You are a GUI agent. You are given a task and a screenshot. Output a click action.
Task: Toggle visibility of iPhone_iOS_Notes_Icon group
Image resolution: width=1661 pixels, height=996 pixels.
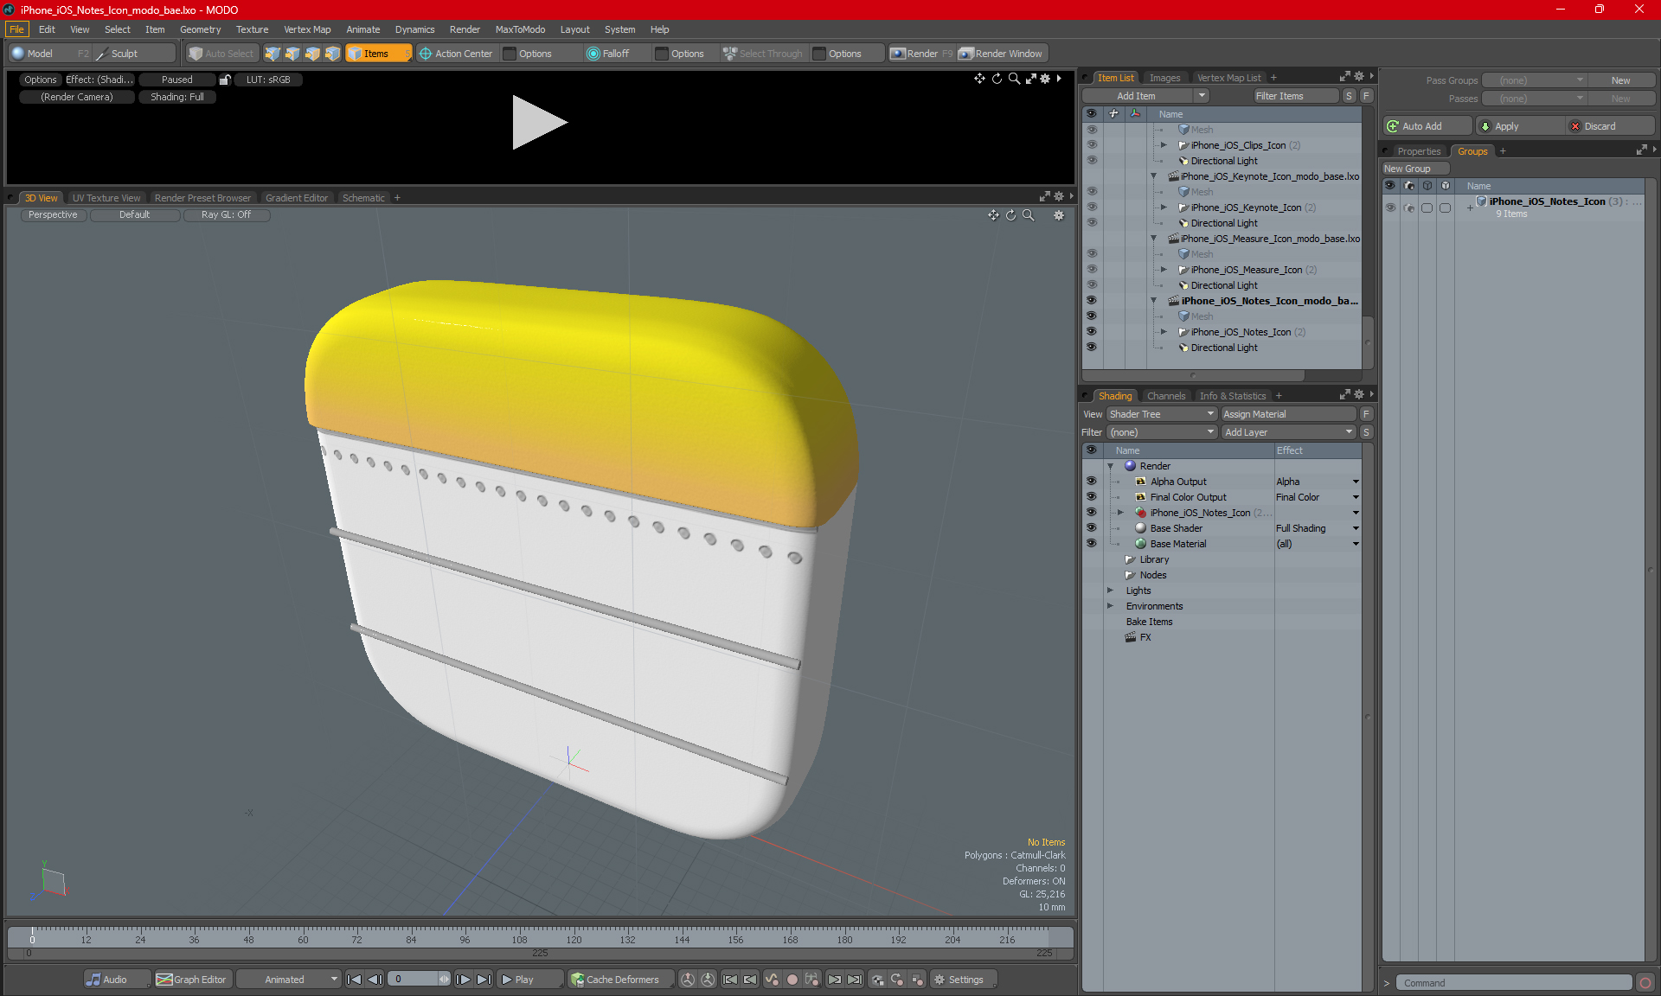[1390, 207]
